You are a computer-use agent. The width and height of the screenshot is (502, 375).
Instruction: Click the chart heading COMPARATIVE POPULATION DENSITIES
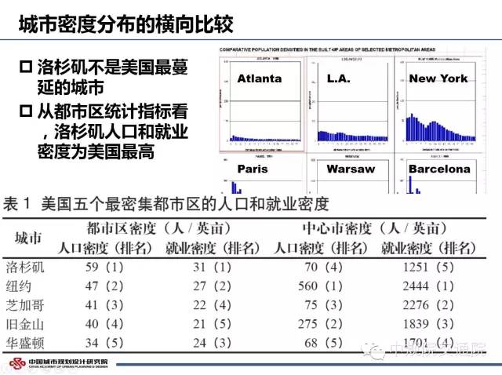[327, 49]
